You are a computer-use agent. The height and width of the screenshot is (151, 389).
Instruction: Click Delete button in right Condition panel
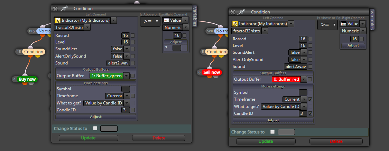[336, 141]
